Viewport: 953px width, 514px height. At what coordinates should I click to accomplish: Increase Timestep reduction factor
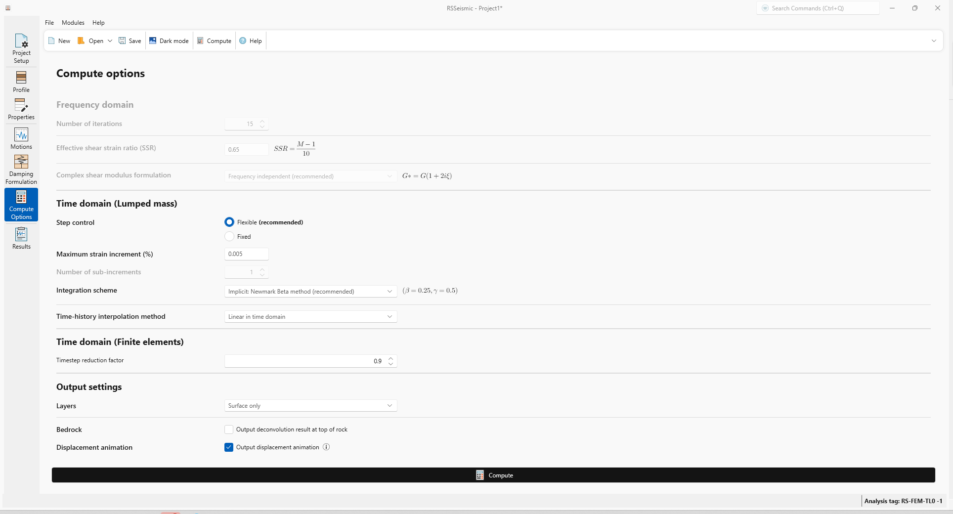click(391, 358)
